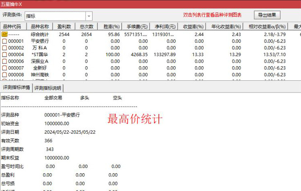Click win rate value 100.00

(113, 55)
